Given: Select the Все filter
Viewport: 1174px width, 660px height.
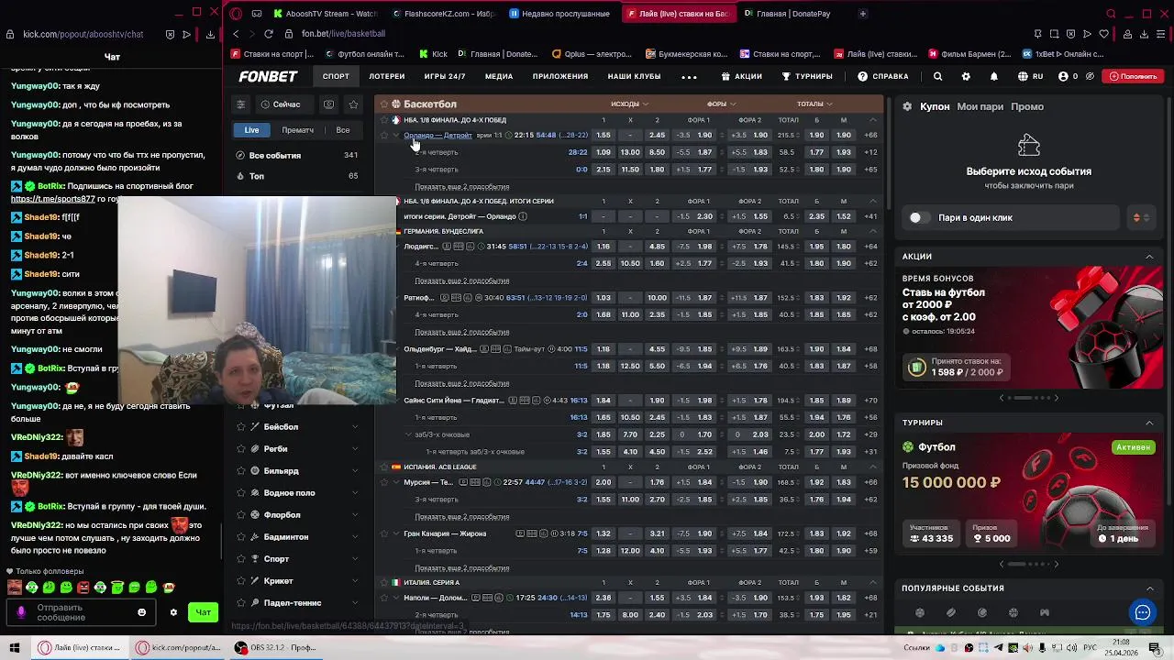Looking at the screenshot, I should [342, 130].
